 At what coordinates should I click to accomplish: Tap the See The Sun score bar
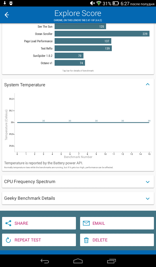[80, 26]
